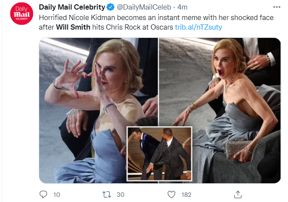Open the tweet via the 4m timestamp
Screen dimensions: 288x202
pos(182,7)
